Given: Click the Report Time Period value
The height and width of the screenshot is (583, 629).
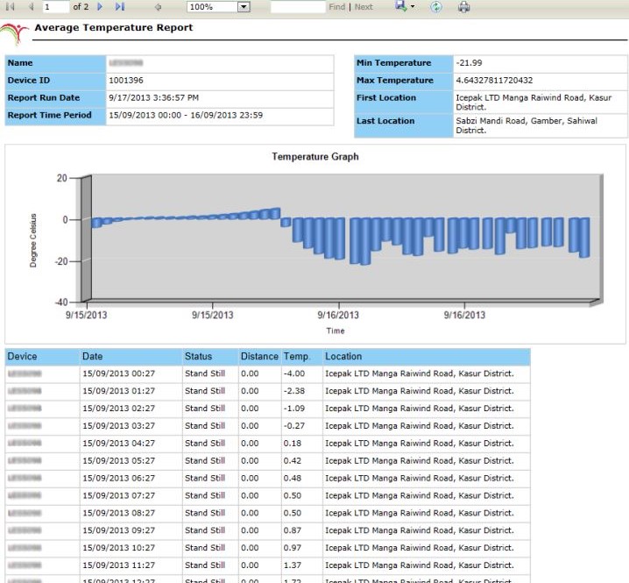Looking at the screenshot, I should (186, 115).
